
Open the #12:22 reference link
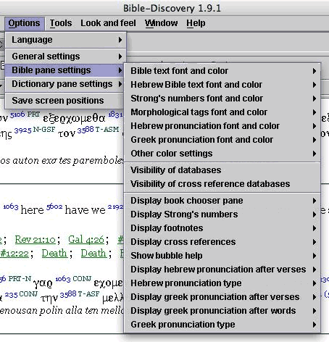coord(14,254)
